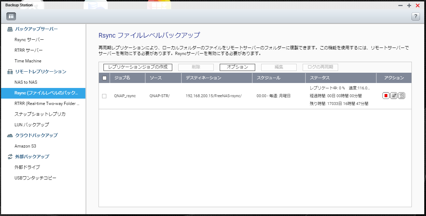Sort by the ジョブ名 column header
This screenshot has width=426, height=216.
tap(128, 78)
